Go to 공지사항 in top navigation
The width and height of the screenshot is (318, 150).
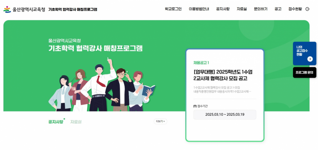point(223,9)
